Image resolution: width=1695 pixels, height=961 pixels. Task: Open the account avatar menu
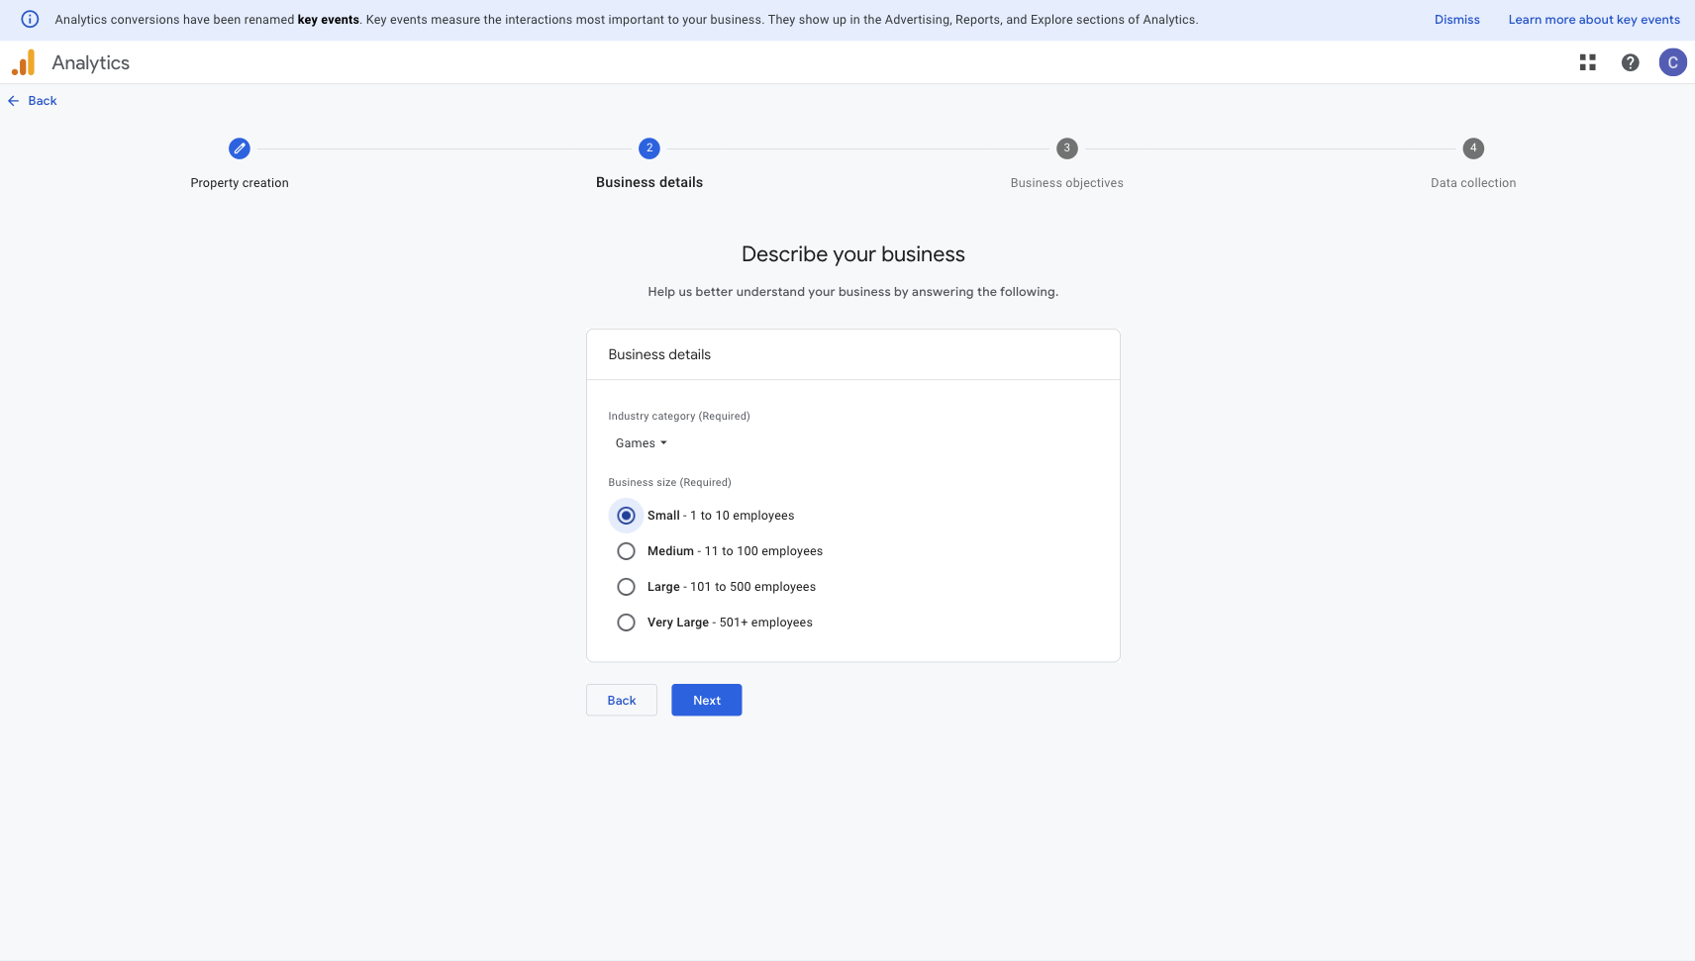pyautogui.click(x=1672, y=62)
